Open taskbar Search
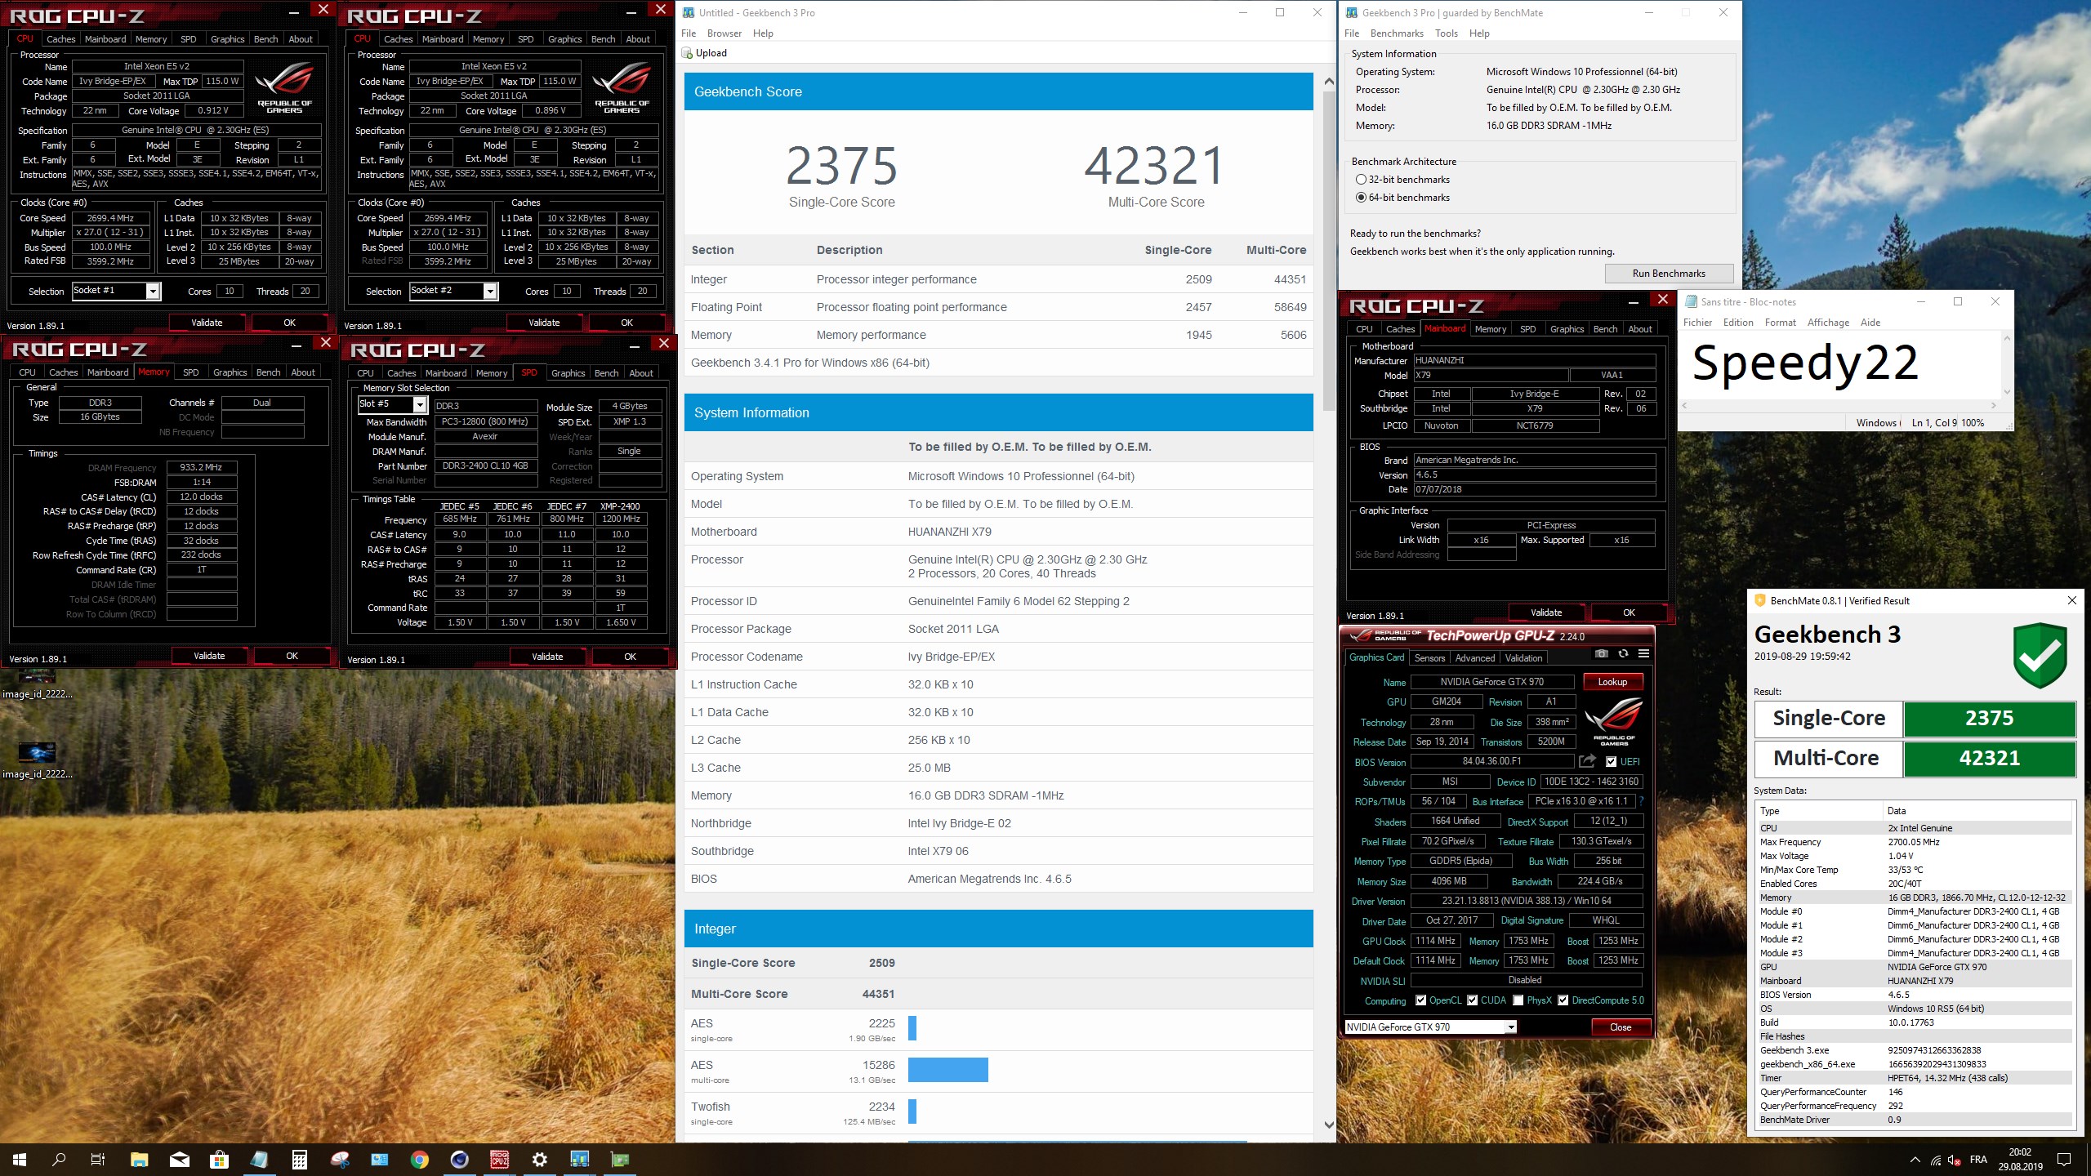The height and width of the screenshot is (1176, 2091). tap(59, 1159)
